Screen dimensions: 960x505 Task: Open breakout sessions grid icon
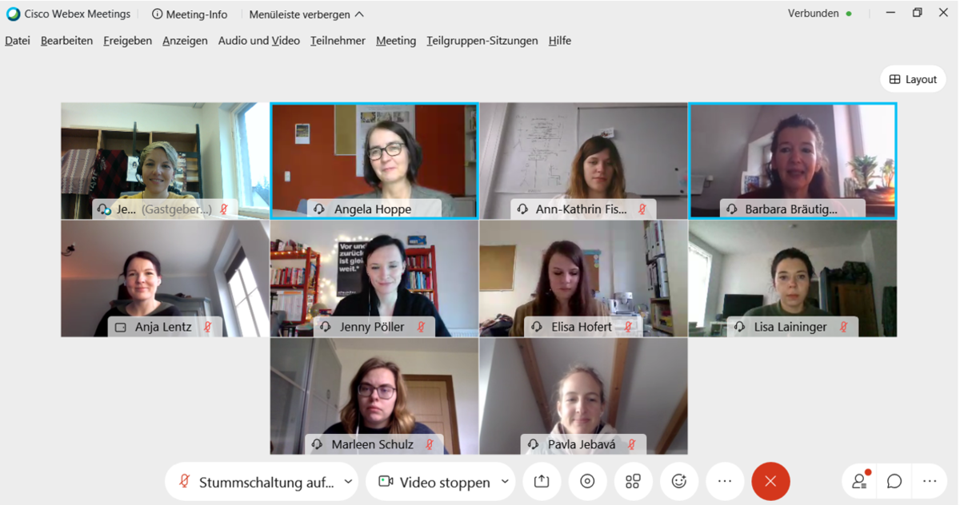coord(633,481)
